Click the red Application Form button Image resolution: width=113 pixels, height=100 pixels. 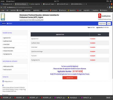point(70,78)
